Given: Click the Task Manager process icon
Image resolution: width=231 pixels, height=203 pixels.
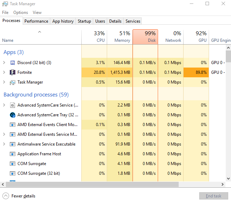Looking at the screenshot, I should click(x=13, y=82).
